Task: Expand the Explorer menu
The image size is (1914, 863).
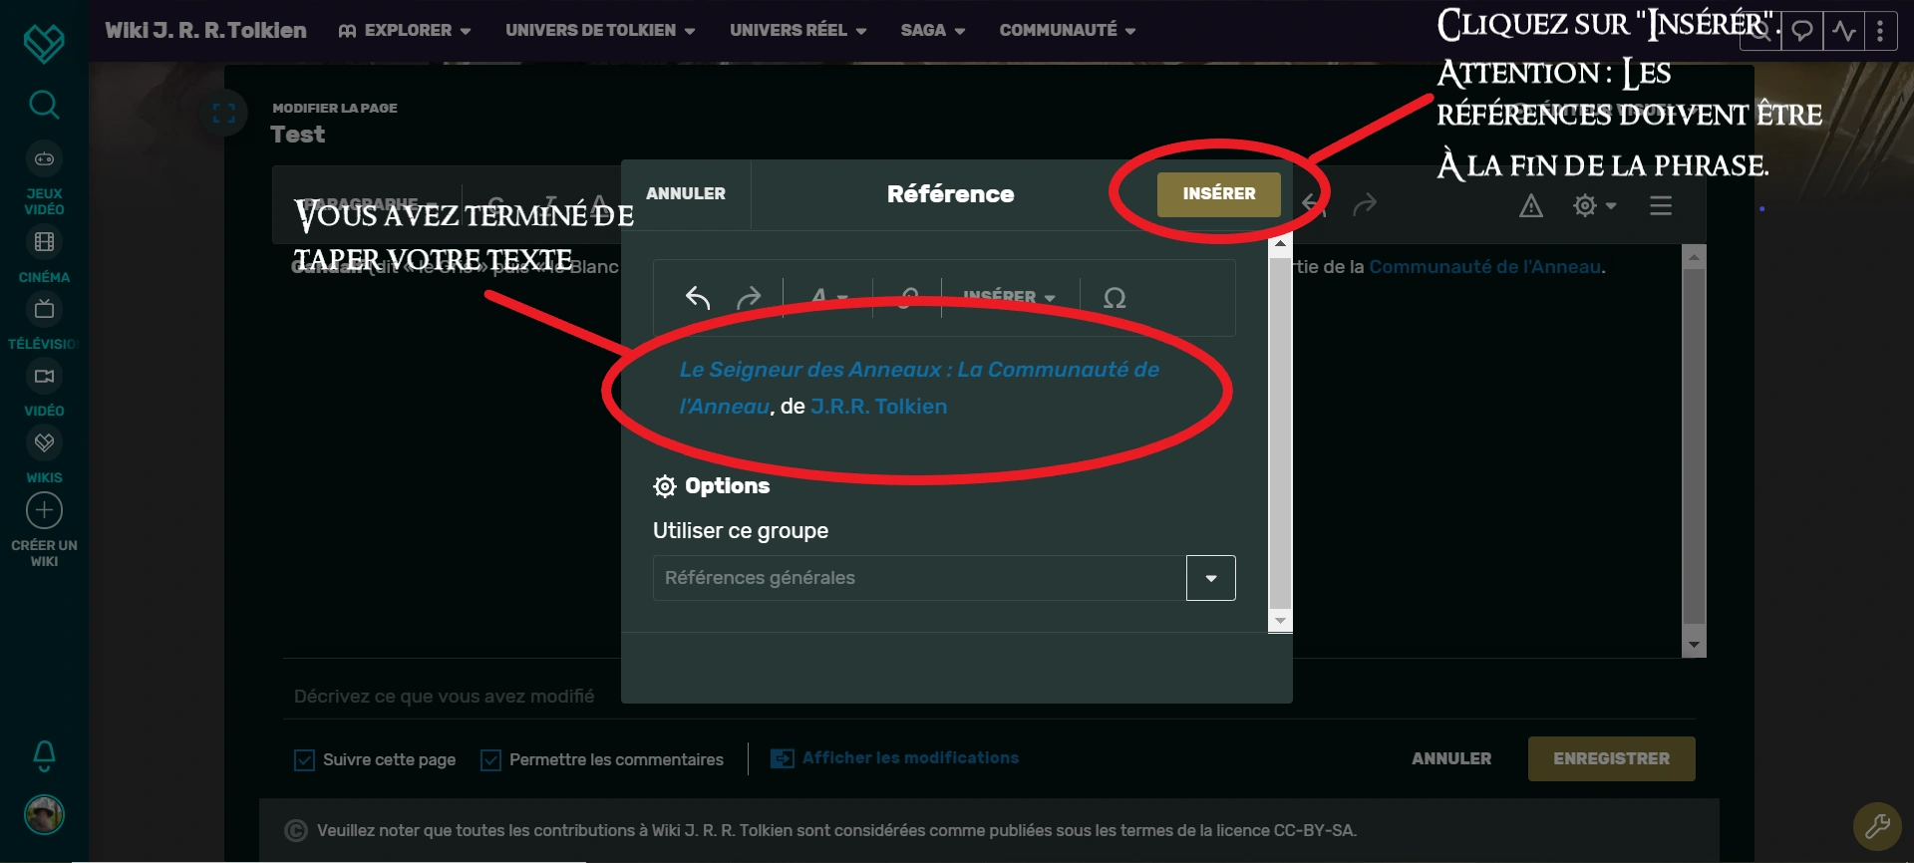Action: tap(405, 31)
